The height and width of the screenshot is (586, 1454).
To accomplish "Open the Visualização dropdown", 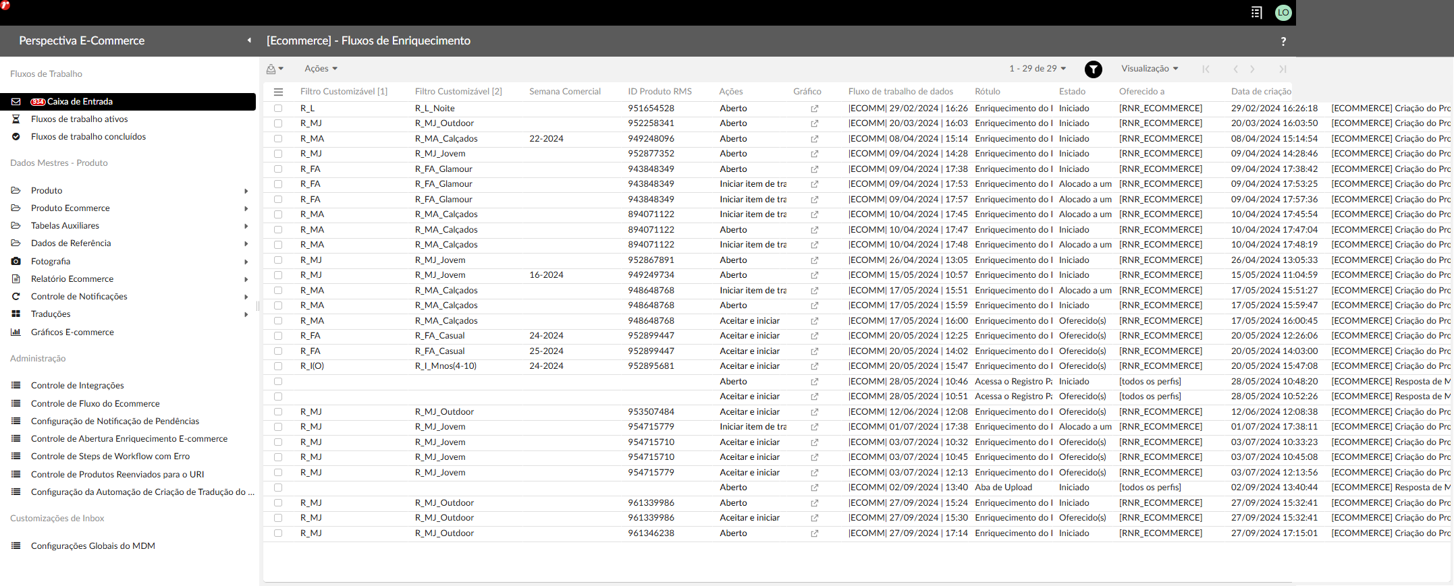I will click(1149, 69).
